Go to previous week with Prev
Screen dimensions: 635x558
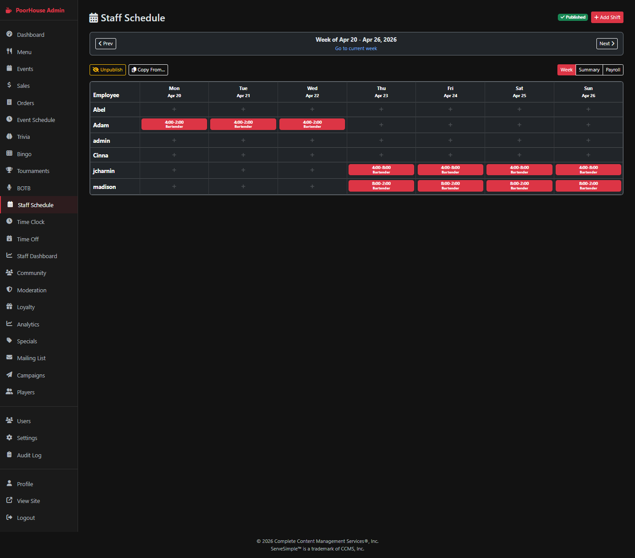106,43
